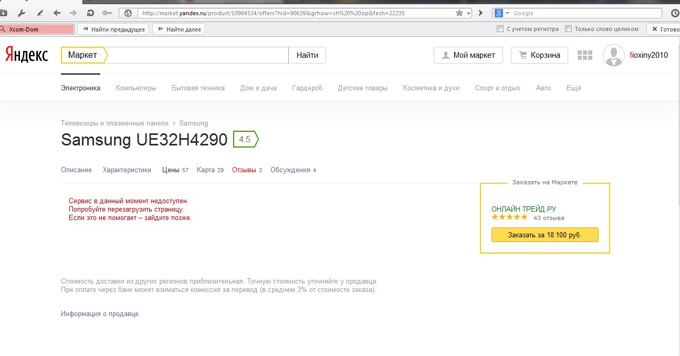Image resolution: width=680 pixels, height=356 pixels.
Task: Click Найти далее button
Action: [179, 29]
